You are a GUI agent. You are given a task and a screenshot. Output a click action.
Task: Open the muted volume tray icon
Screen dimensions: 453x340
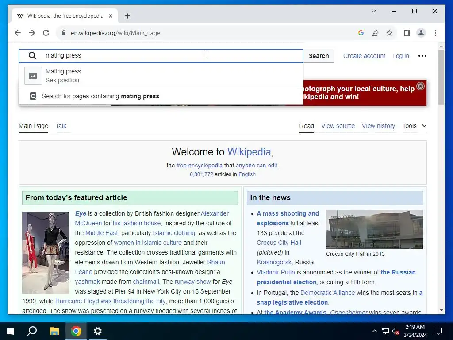click(x=396, y=331)
